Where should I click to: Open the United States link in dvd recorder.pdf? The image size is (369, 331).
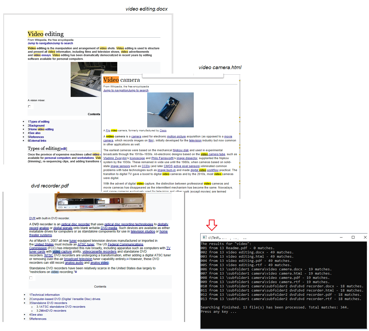coord(44,244)
